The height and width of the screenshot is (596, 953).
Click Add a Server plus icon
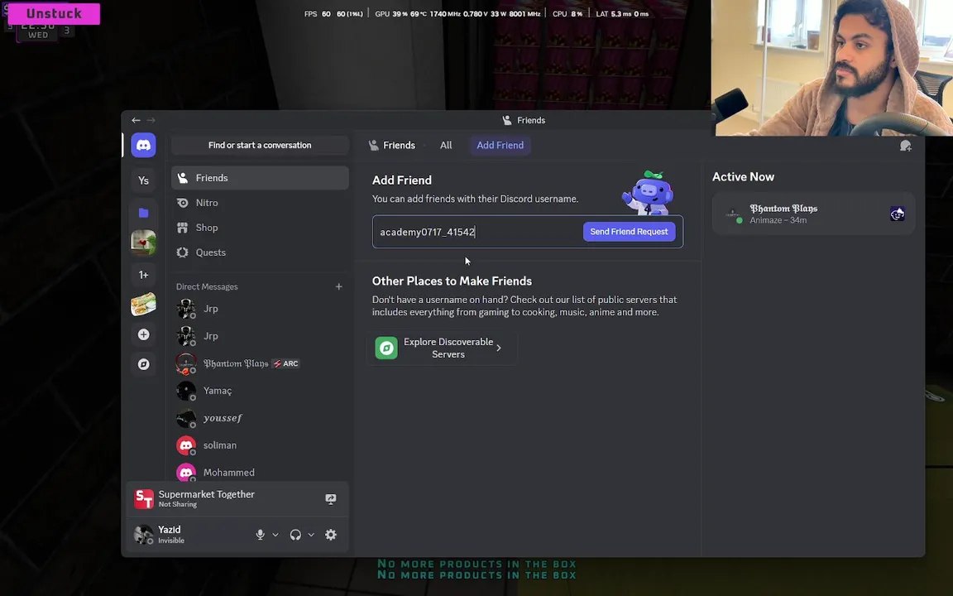pos(143,334)
